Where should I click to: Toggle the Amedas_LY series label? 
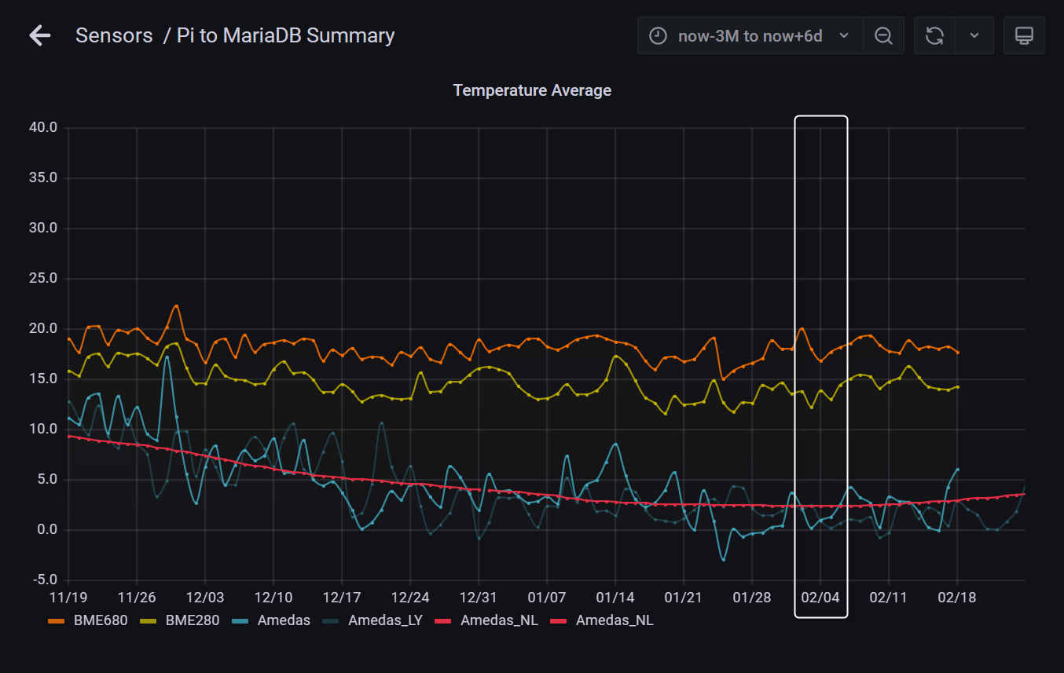coord(385,620)
